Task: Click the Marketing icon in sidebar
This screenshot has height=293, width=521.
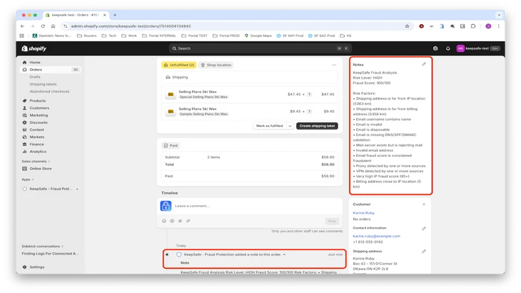Action: coord(25,115)
